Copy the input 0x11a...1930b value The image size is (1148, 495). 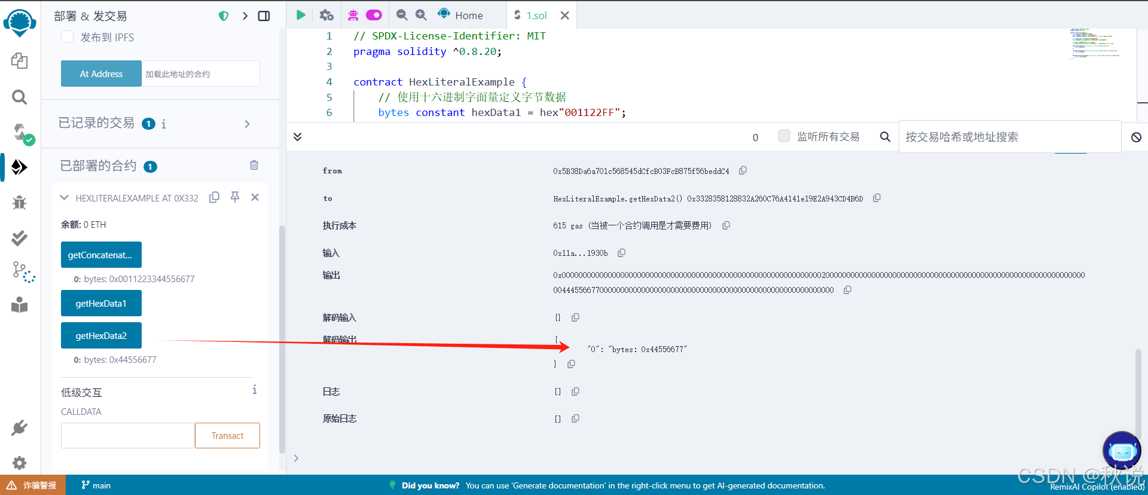[621, 253]
